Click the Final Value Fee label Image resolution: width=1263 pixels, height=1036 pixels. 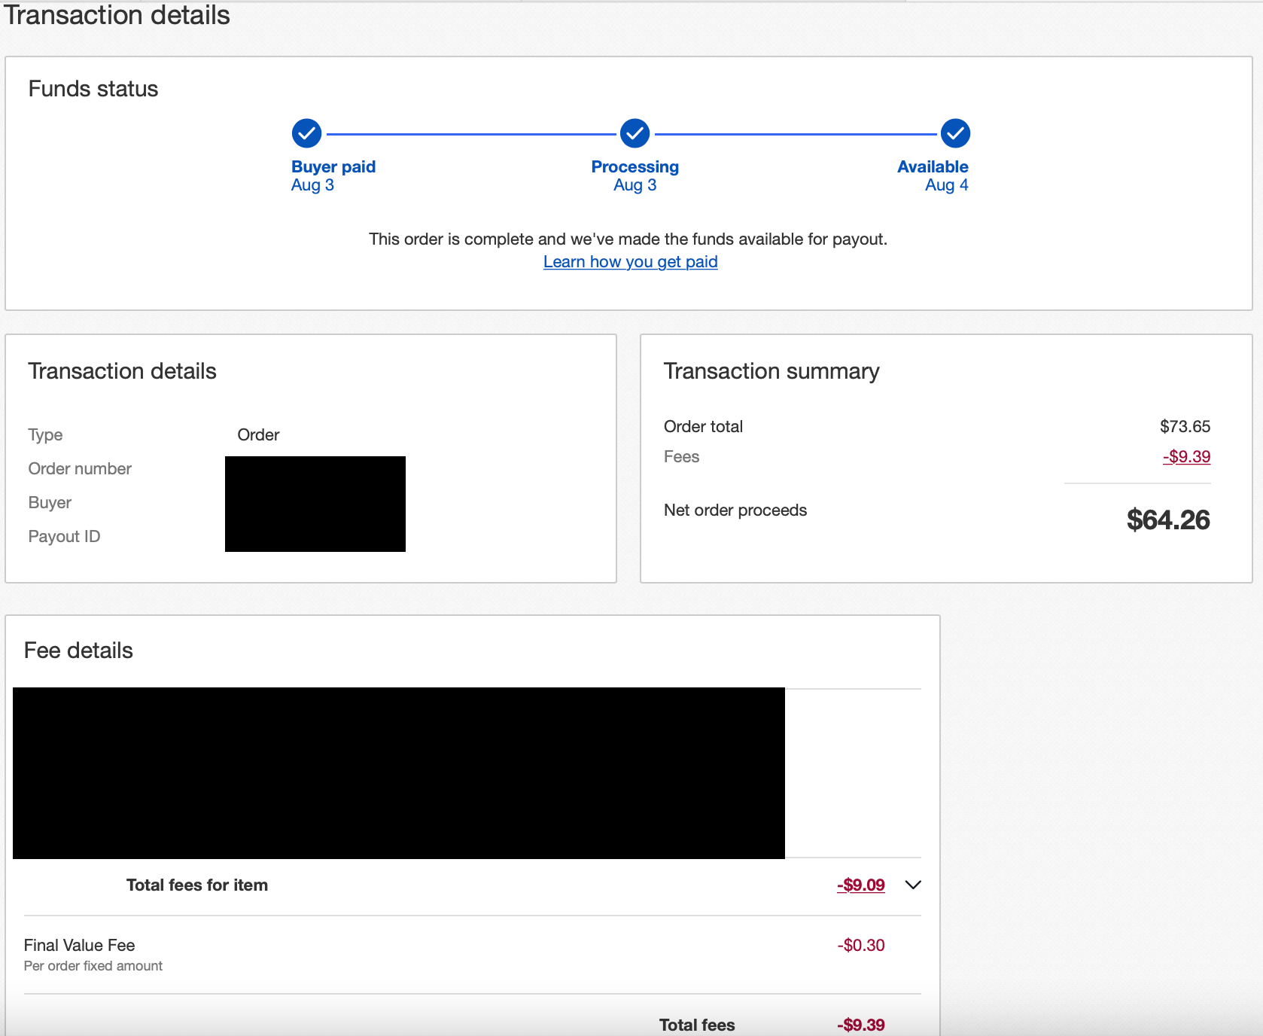(x=79, y=945)
